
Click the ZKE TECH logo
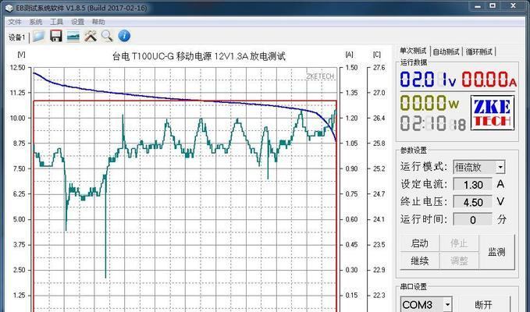point(493,113)
